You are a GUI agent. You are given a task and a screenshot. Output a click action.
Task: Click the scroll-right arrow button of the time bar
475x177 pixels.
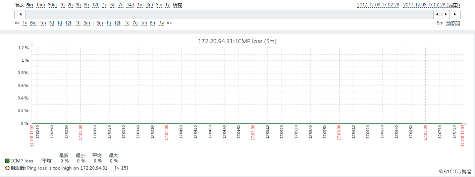pyautogui.click(x=455, y=14)
